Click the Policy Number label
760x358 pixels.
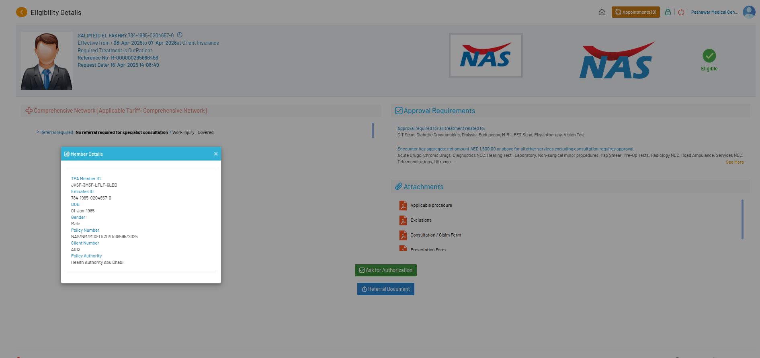coord(85,230)
